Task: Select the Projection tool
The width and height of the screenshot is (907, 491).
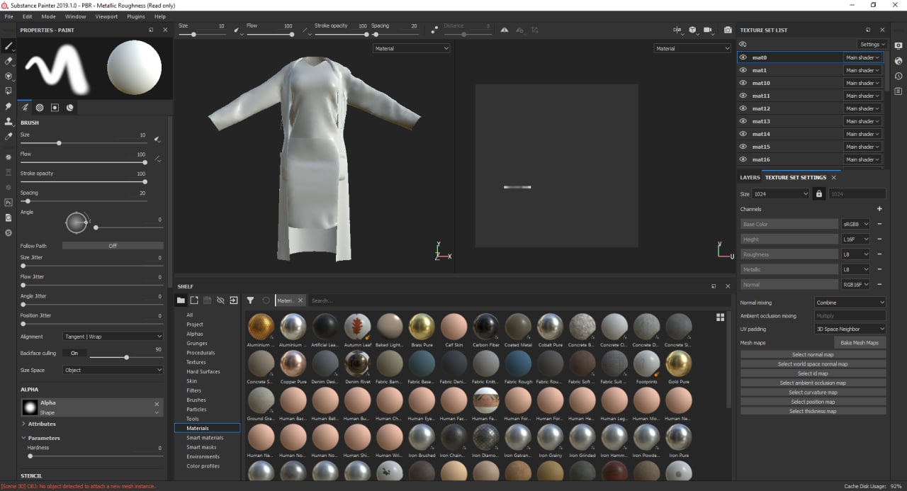Action: (9, 76)
